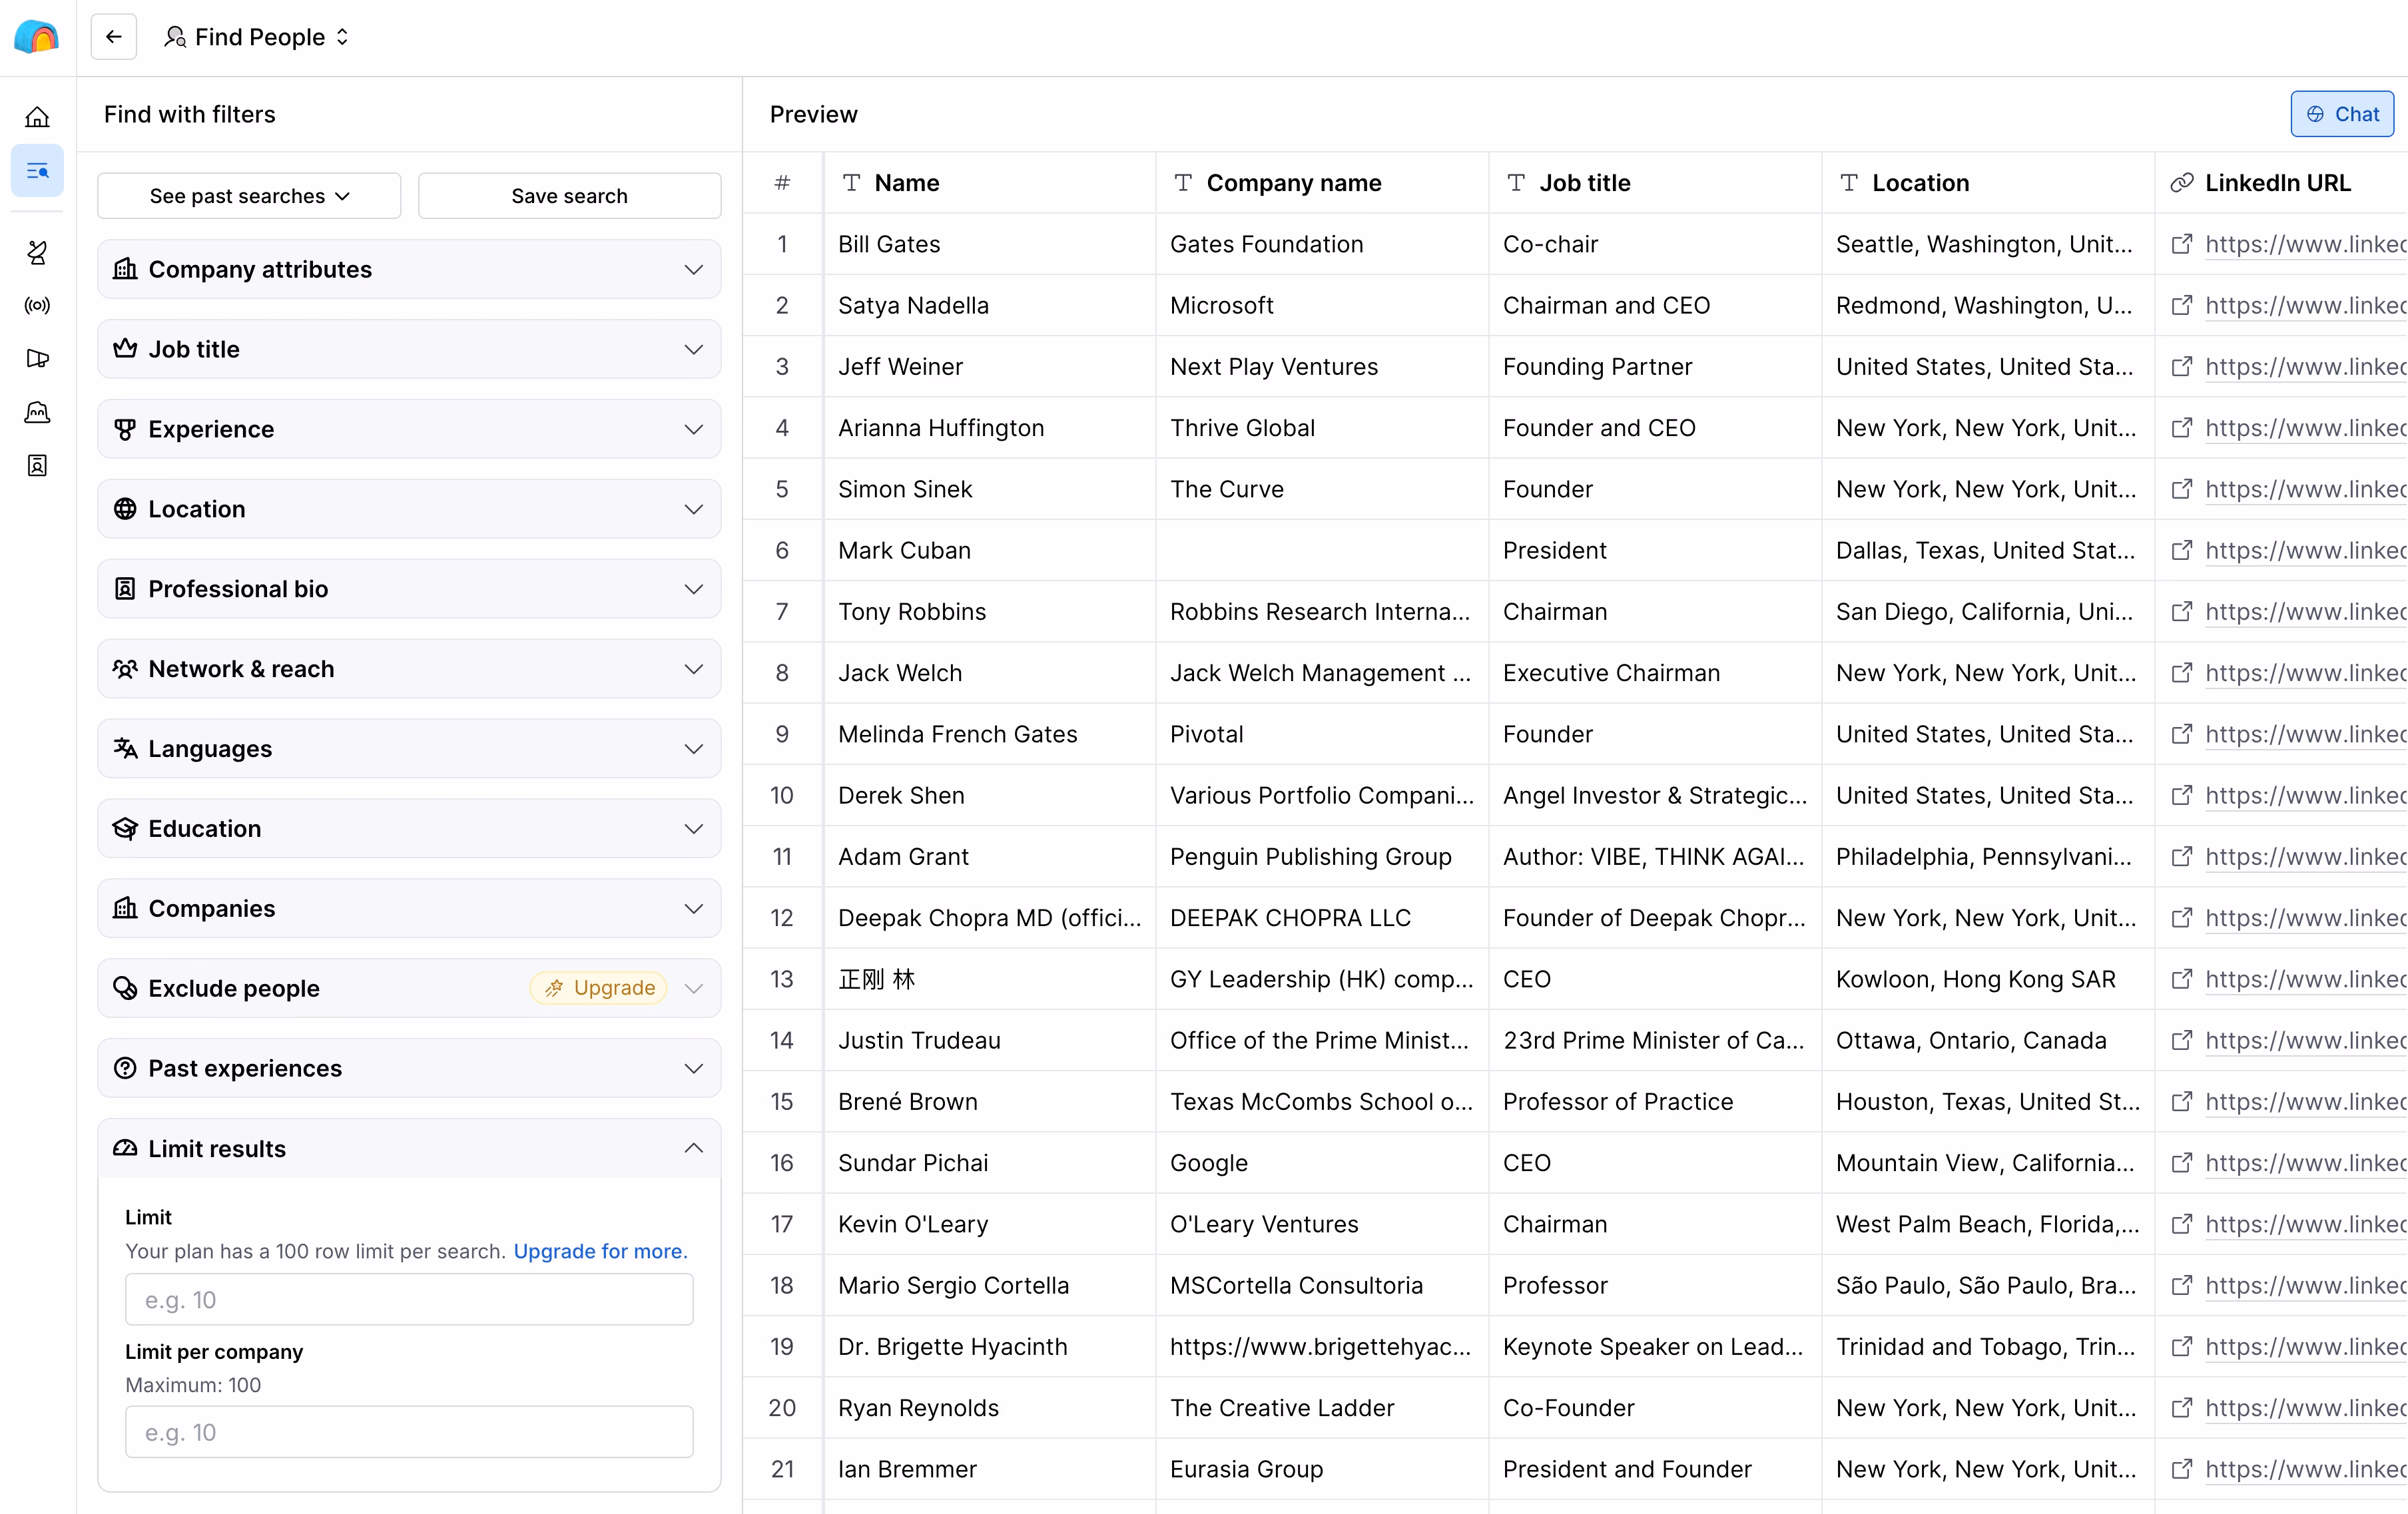Select the Dr. Brigette Hyacinth name cell
2408x1514 pixels.
pos(989,1346)
